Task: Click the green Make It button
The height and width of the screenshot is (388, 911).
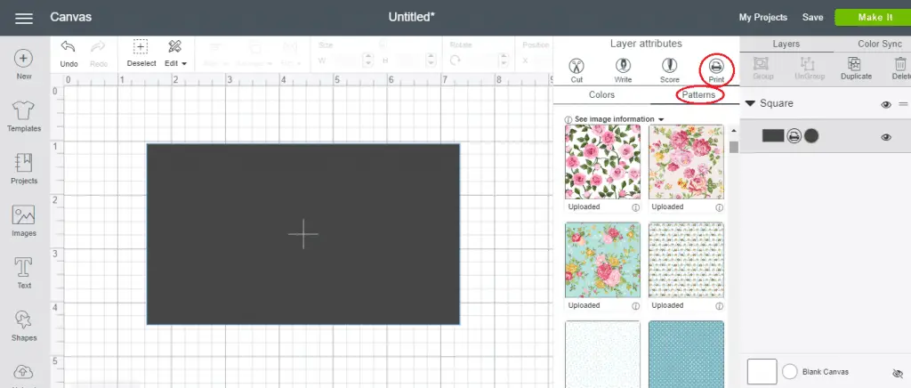Action: 875,18
